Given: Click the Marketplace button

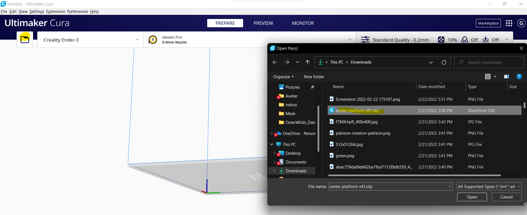Looking at the screenshot, I should click(488, 23).
